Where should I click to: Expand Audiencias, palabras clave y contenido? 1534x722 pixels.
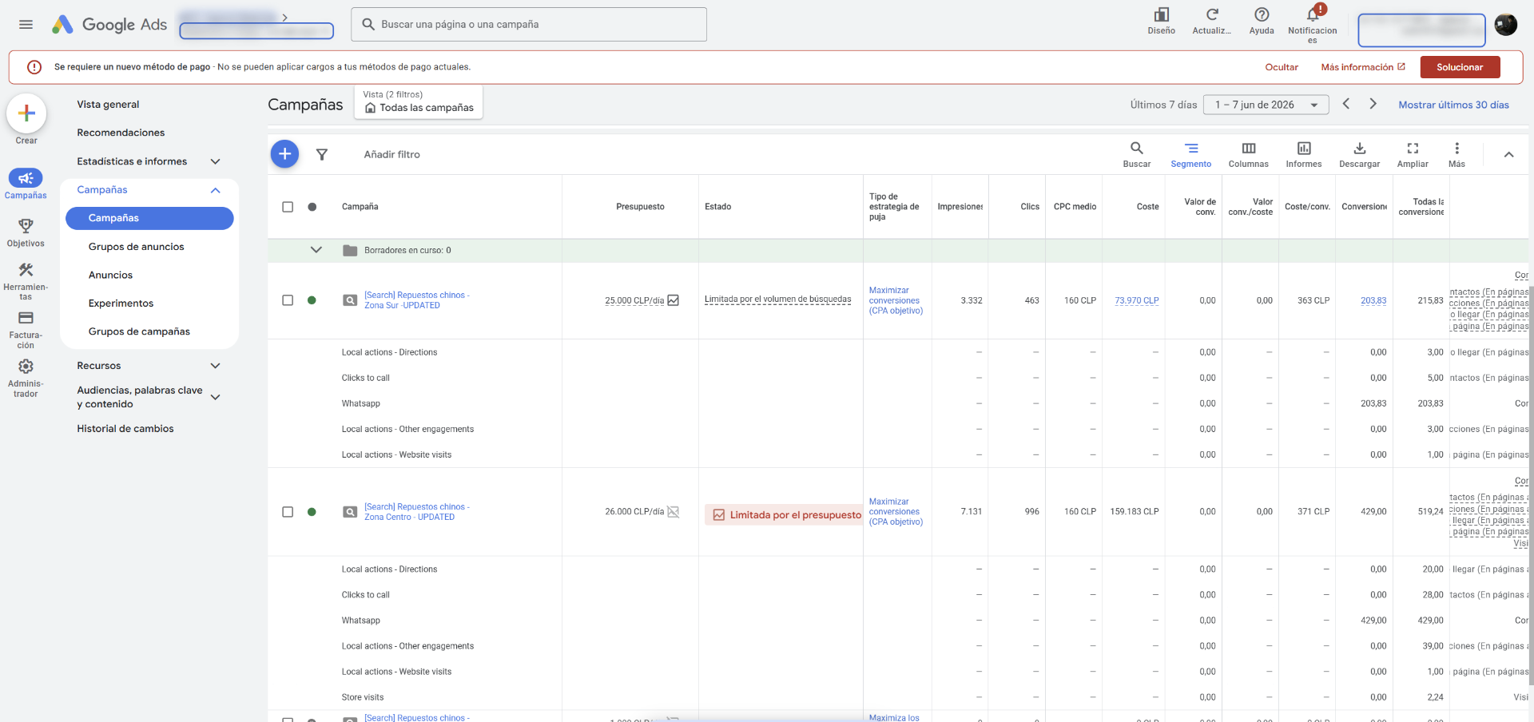tap(215, 397)
